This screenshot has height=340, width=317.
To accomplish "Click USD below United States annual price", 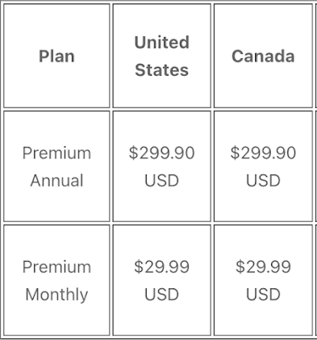I will tap(162, 180).
